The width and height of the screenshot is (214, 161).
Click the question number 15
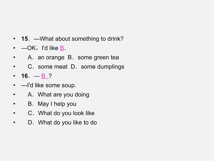tap(25, 39)
